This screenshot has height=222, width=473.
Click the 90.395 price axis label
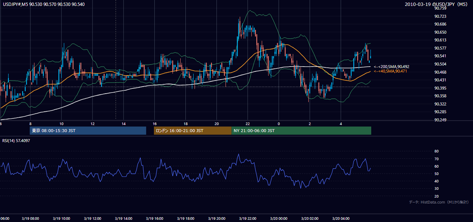(440, 88)
